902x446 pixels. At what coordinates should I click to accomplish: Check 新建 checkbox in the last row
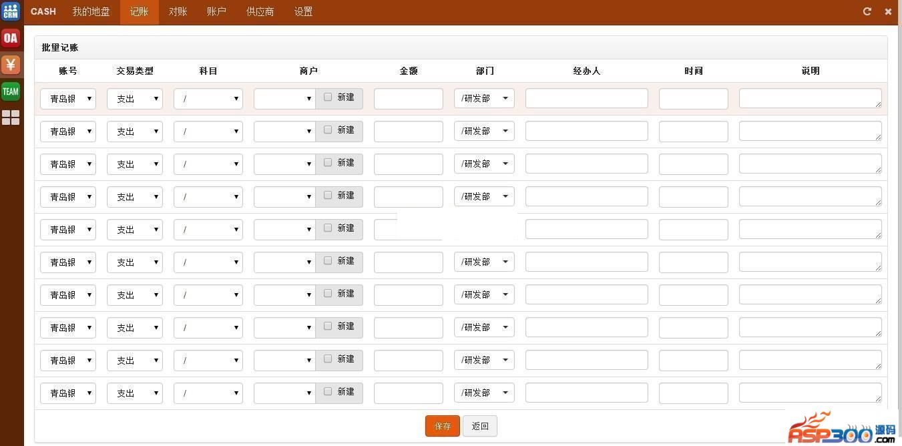[x=328, y=391]
